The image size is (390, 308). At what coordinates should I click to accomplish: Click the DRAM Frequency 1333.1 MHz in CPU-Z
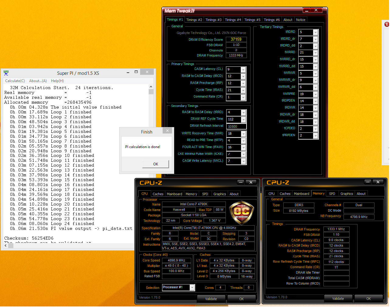(x=336, y=229)
